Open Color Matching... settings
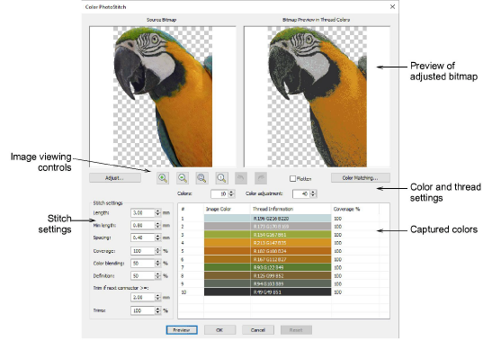This screenshot has width=492, height=350. 360,177
